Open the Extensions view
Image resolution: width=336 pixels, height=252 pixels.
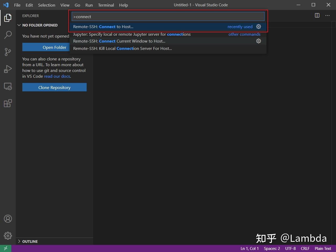[8, 103]
